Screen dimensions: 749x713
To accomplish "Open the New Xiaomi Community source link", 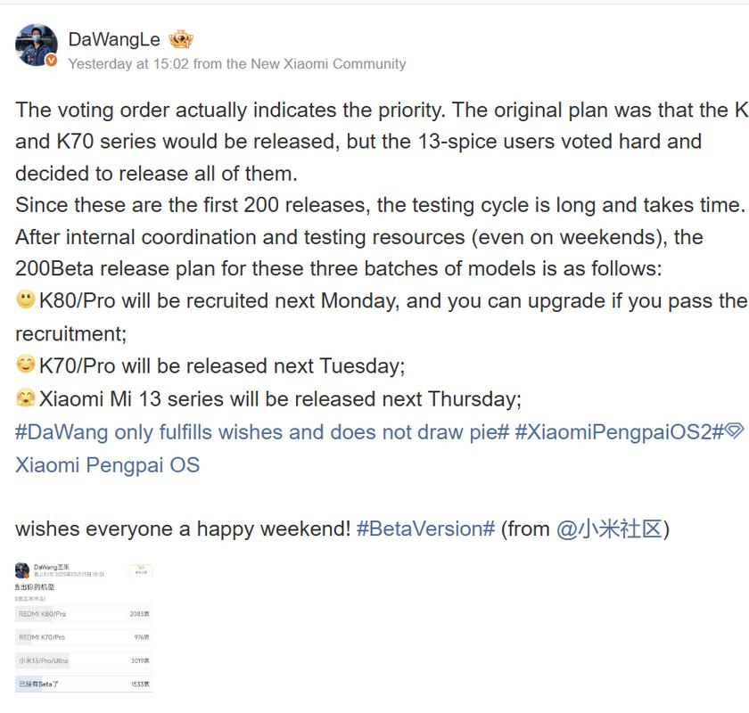I will 316,64.
